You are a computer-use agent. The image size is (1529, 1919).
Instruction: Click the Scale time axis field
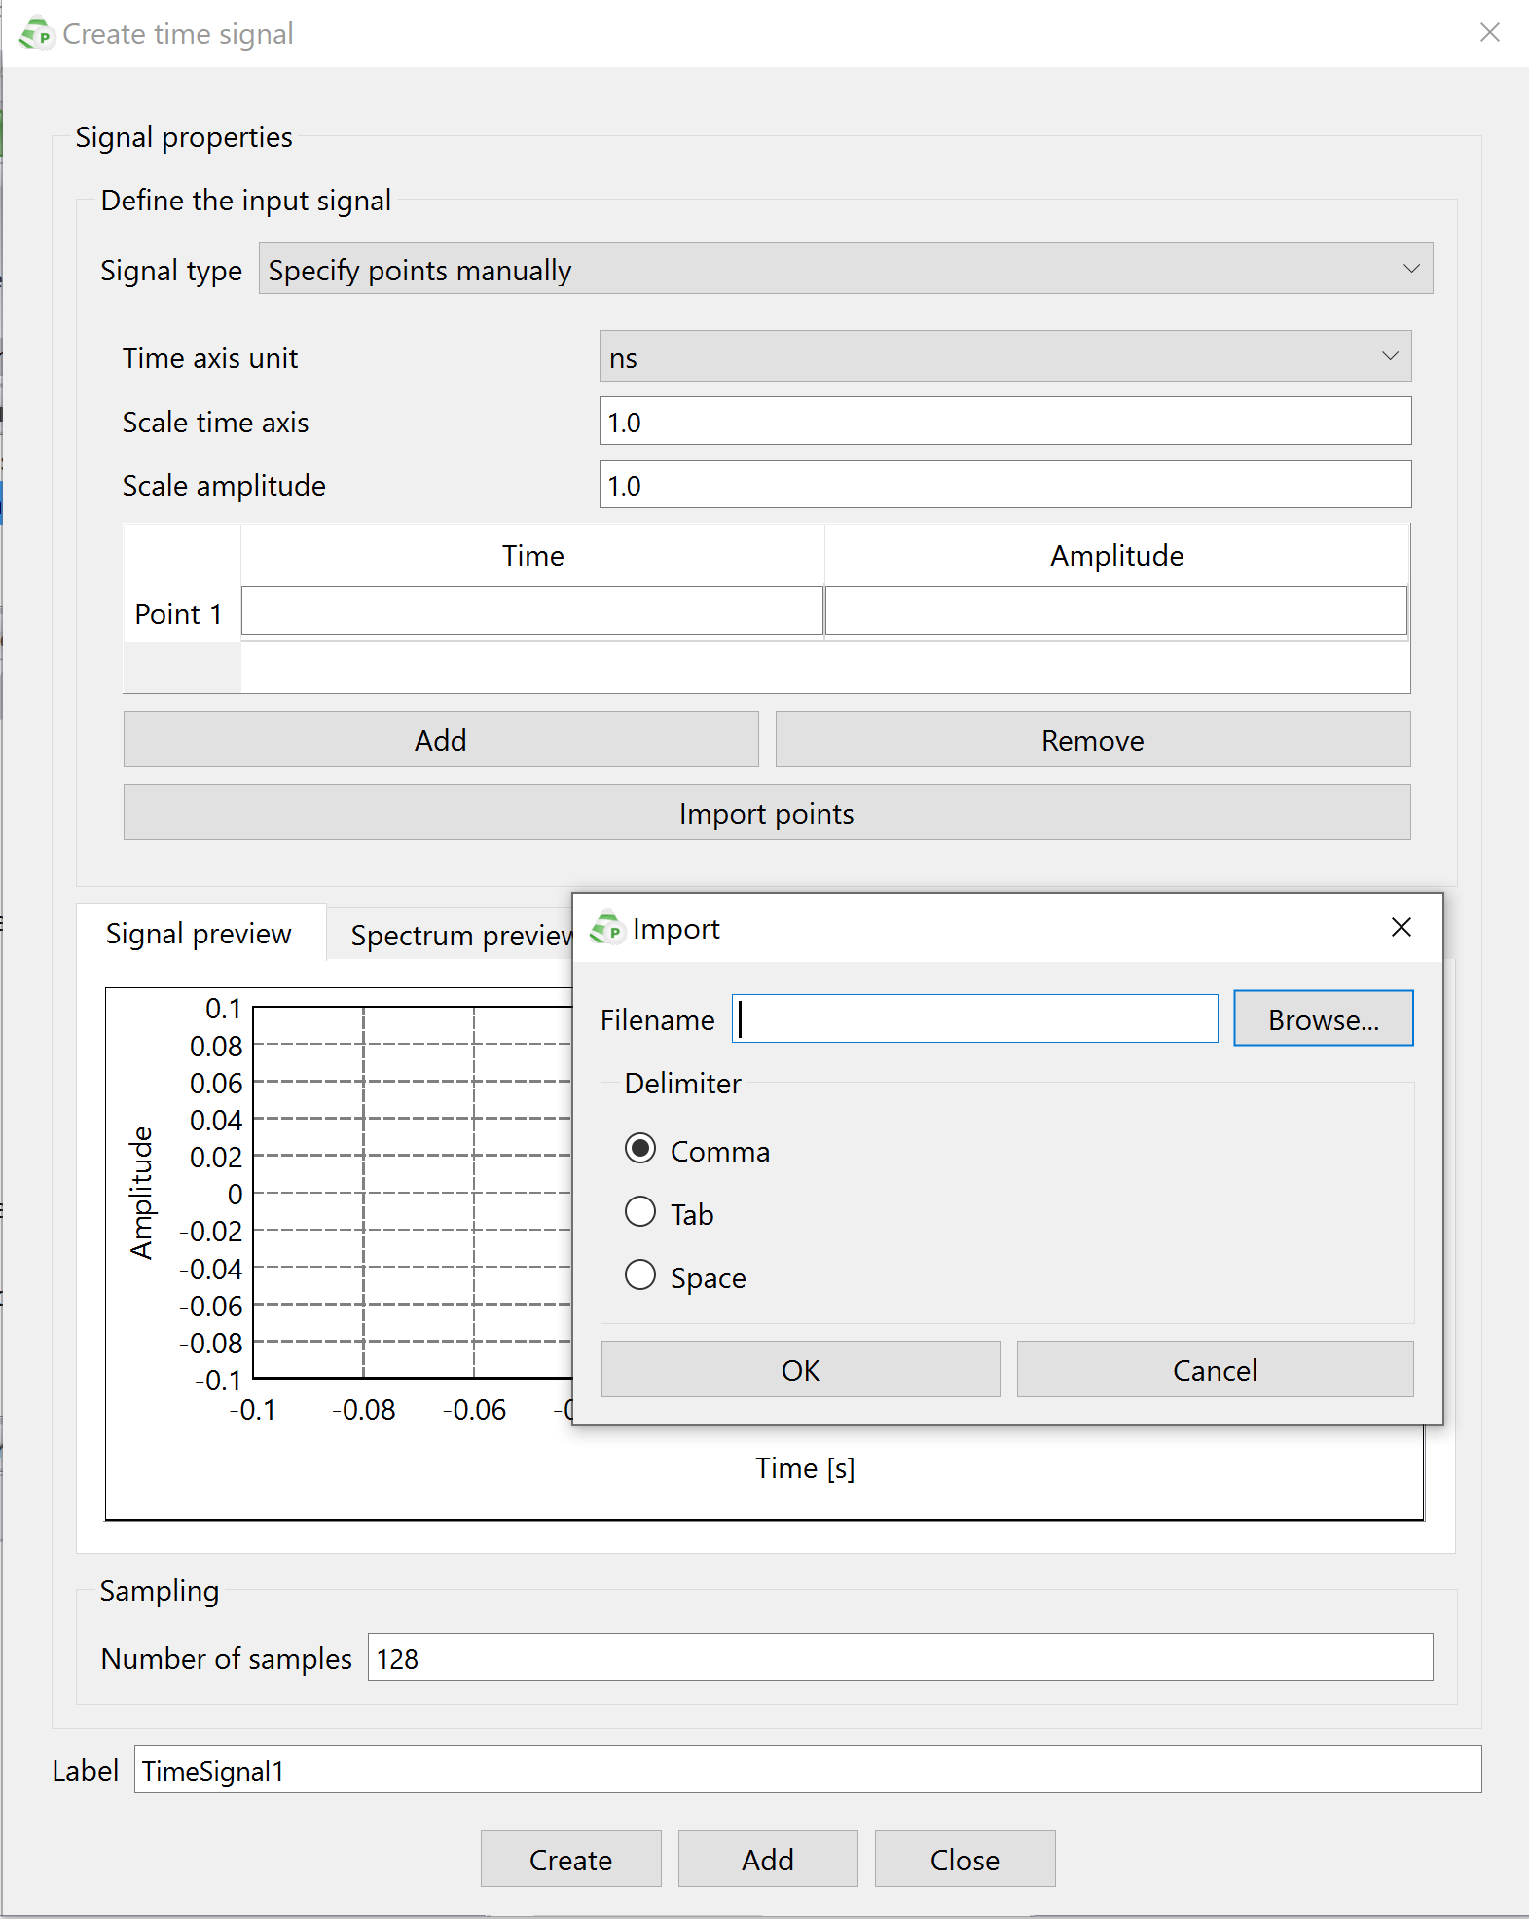1005,421
